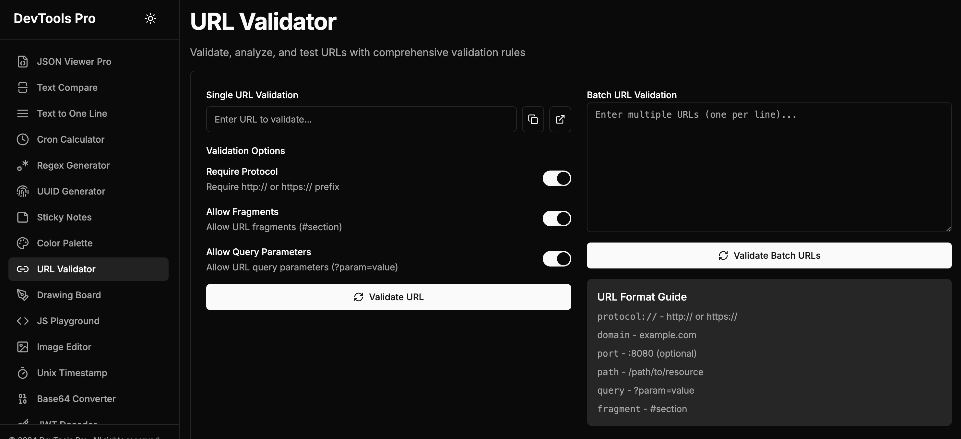The image size is (961, 439).
Task: Toggle the light/dark theme sun icon
Action: click(x=150, y=19)
